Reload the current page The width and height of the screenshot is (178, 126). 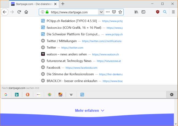tap(19, 12)
